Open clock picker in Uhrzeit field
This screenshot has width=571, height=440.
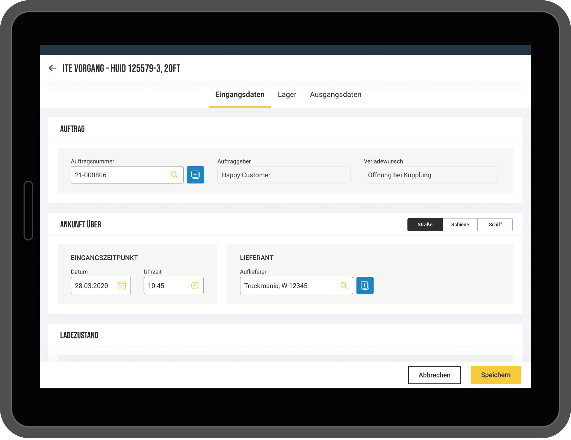(195, 286)
